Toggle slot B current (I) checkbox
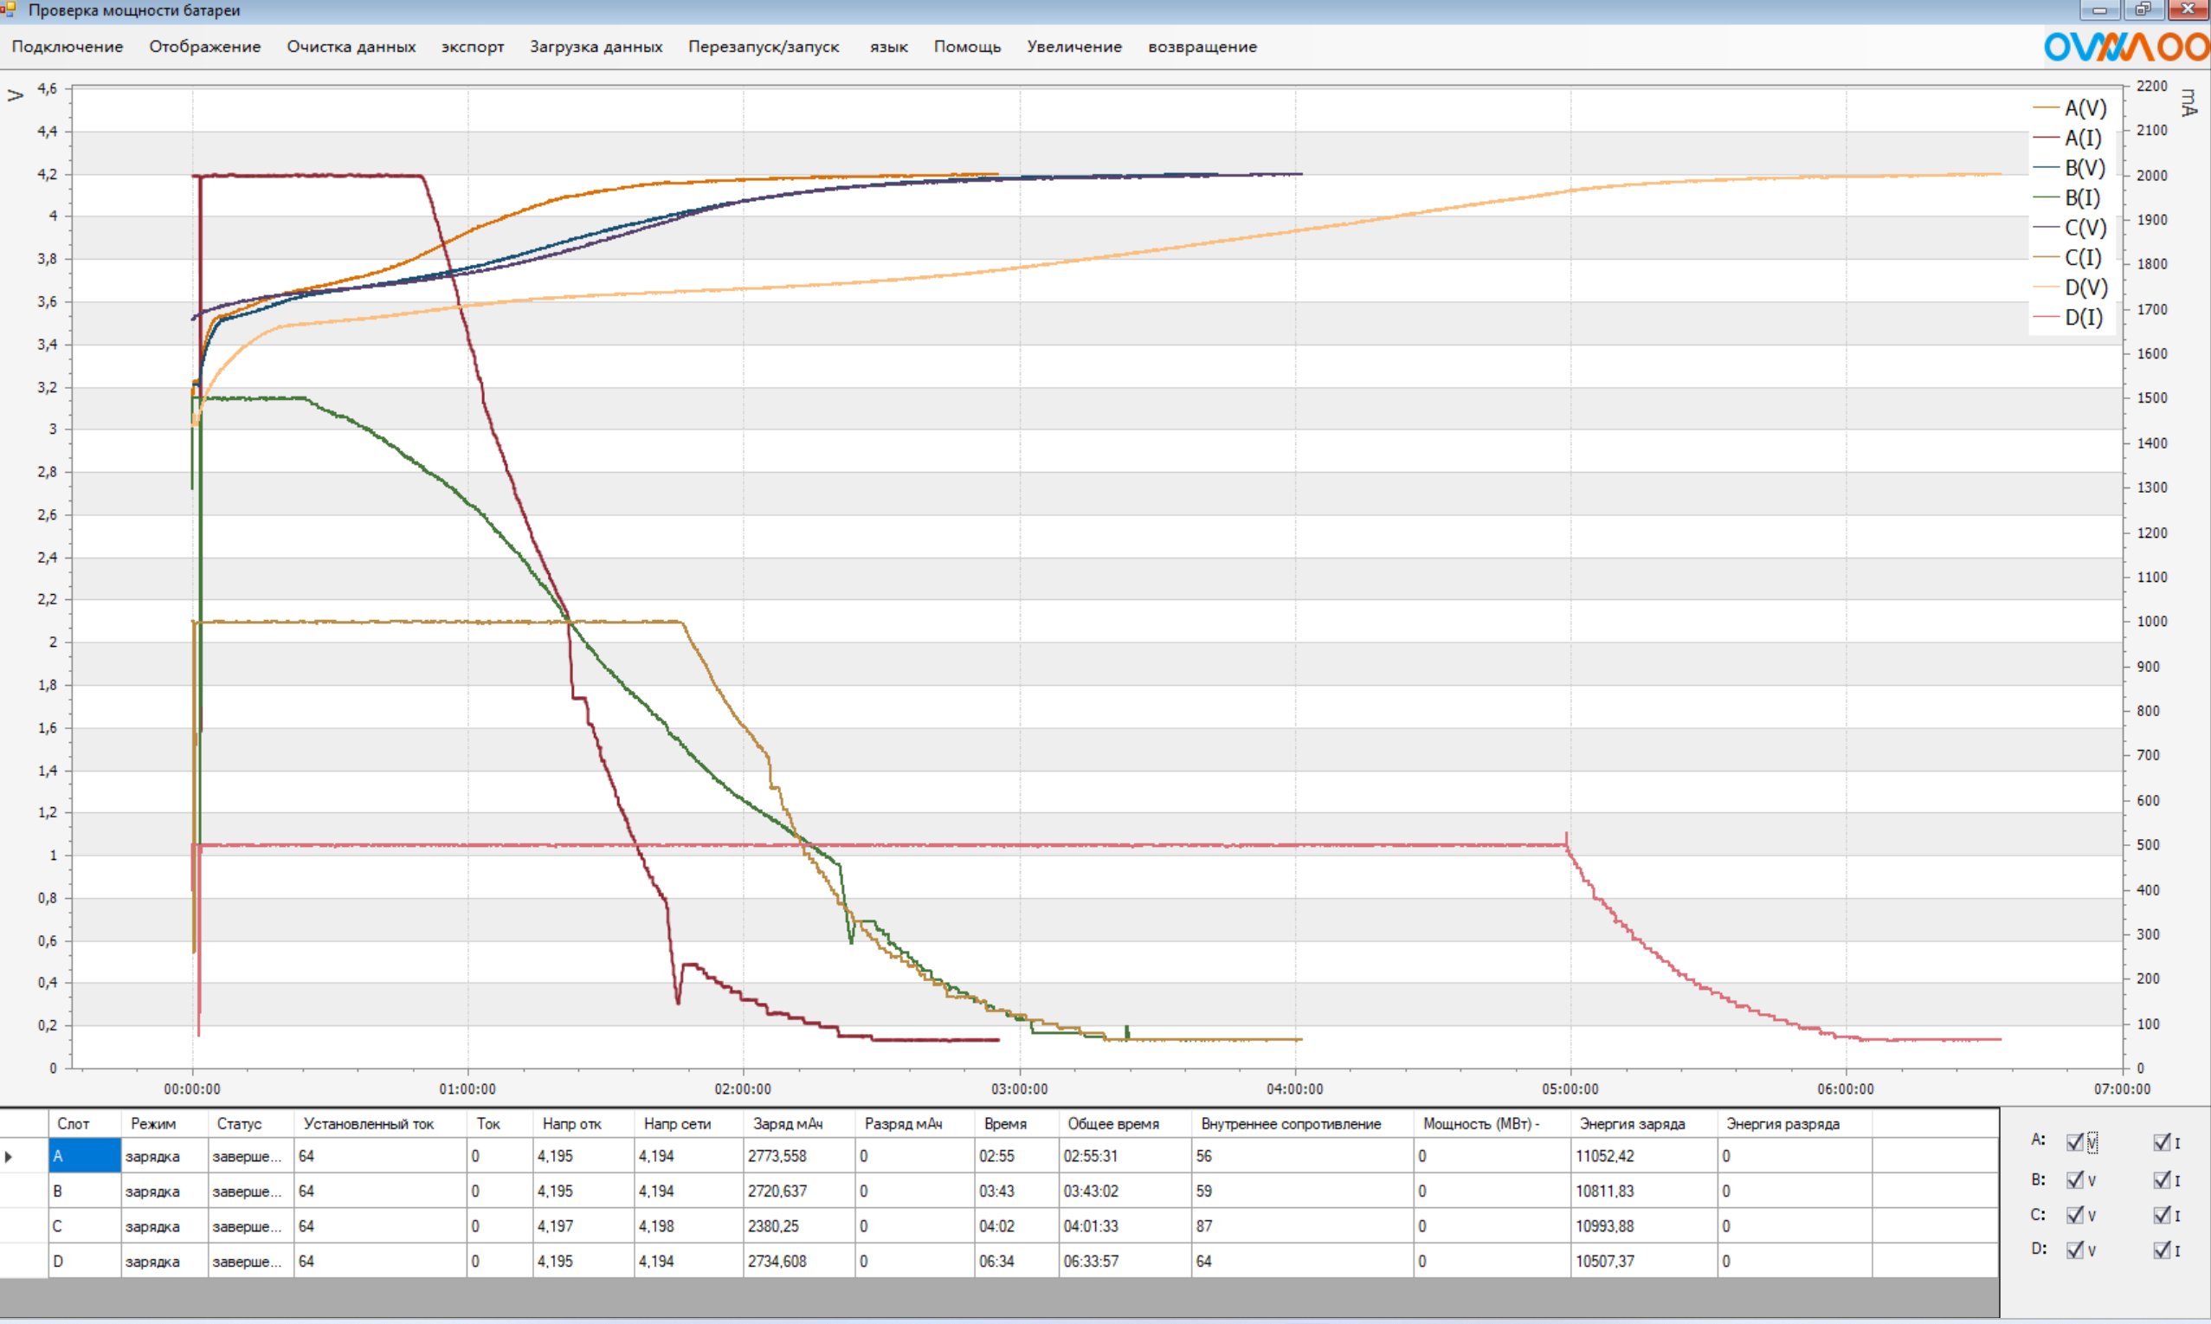This screenshot has height=1324, width=2211. point(2161,1179)
